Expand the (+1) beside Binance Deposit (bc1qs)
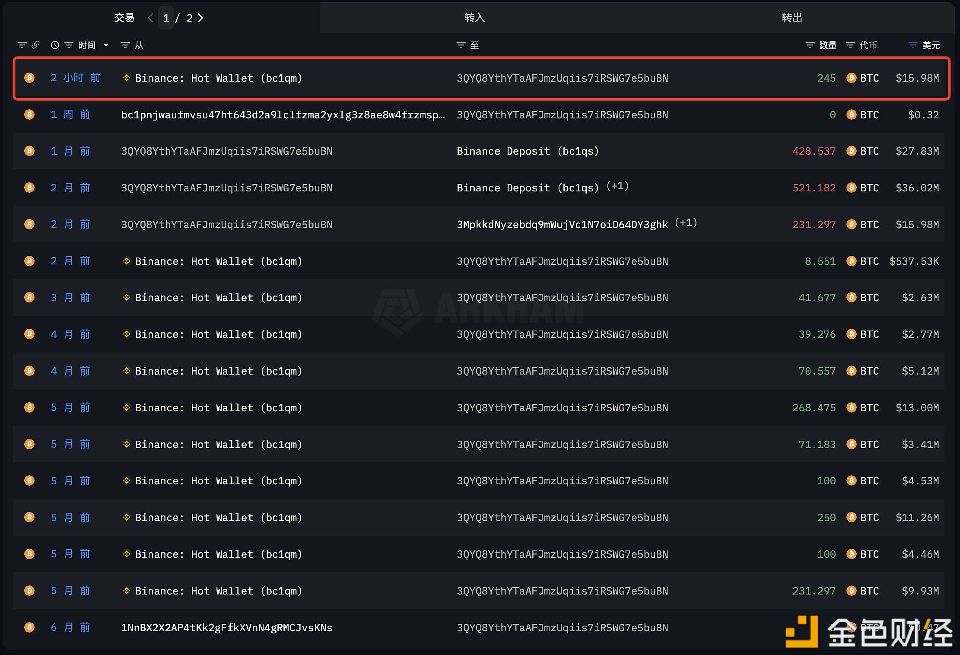960x655 pixels. pyautogui.click(x=617, y=186)
